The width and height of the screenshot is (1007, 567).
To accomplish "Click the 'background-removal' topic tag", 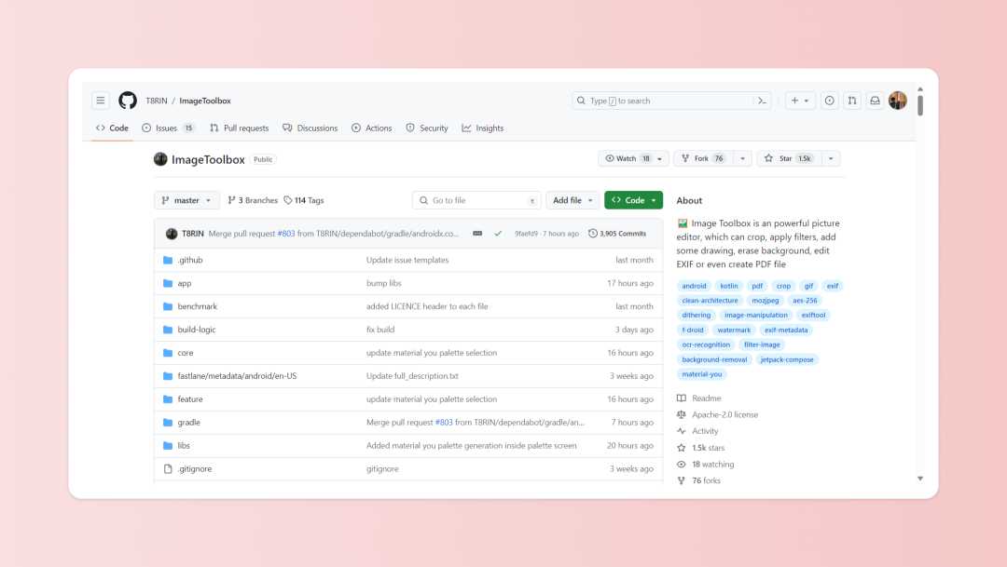I will pyautogui.click(x=714, y=359).
